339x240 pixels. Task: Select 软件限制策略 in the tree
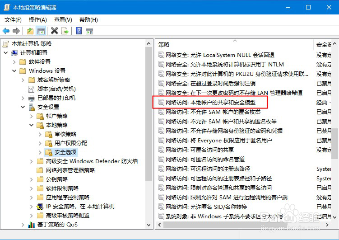62,188
